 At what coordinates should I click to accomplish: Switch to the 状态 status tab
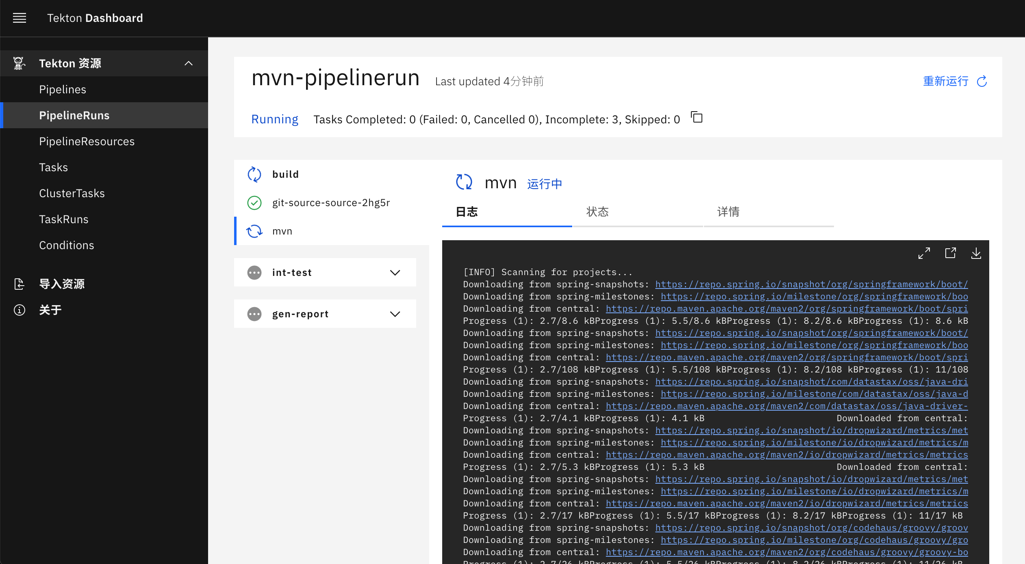638,212
